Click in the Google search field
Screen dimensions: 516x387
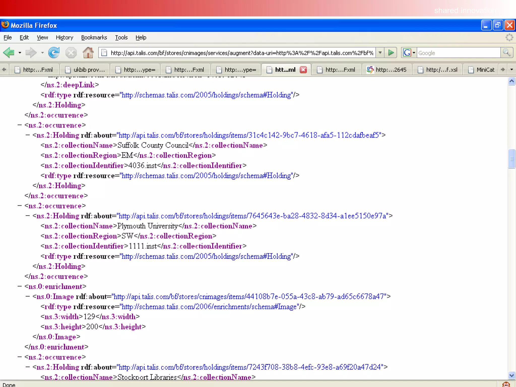pyautogui.click(x=458, y=53)
